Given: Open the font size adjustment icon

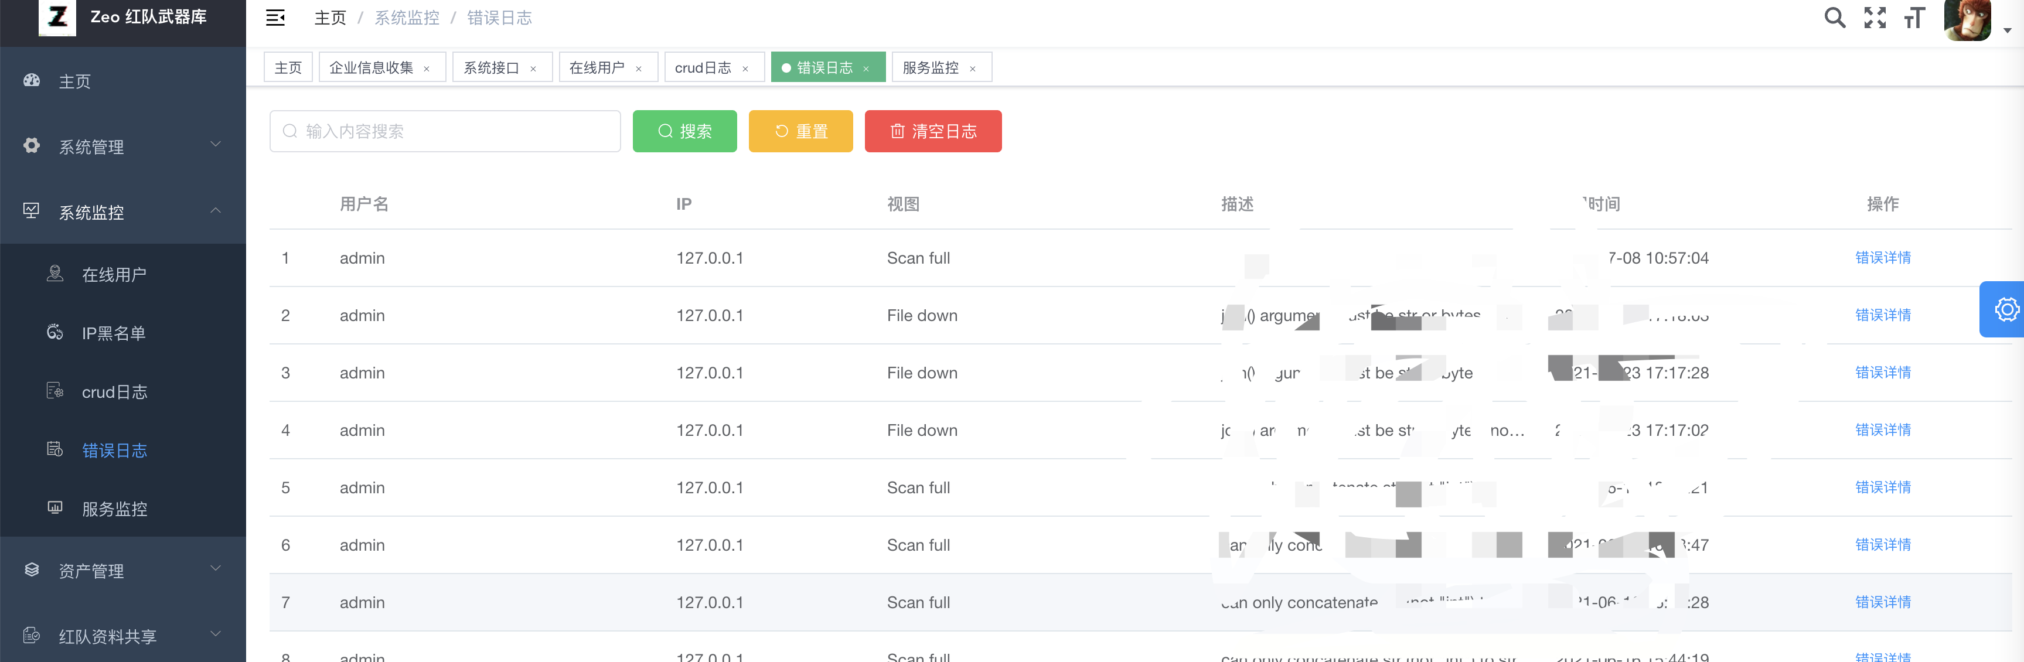Looking at the screenshot, I should (1915, 17).
